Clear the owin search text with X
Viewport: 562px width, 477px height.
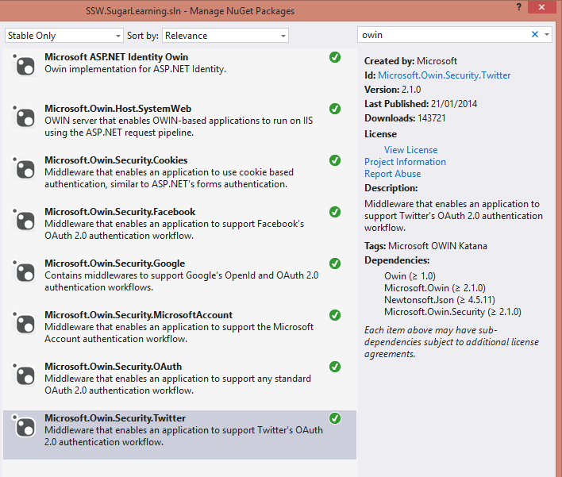tap(534, 35)
